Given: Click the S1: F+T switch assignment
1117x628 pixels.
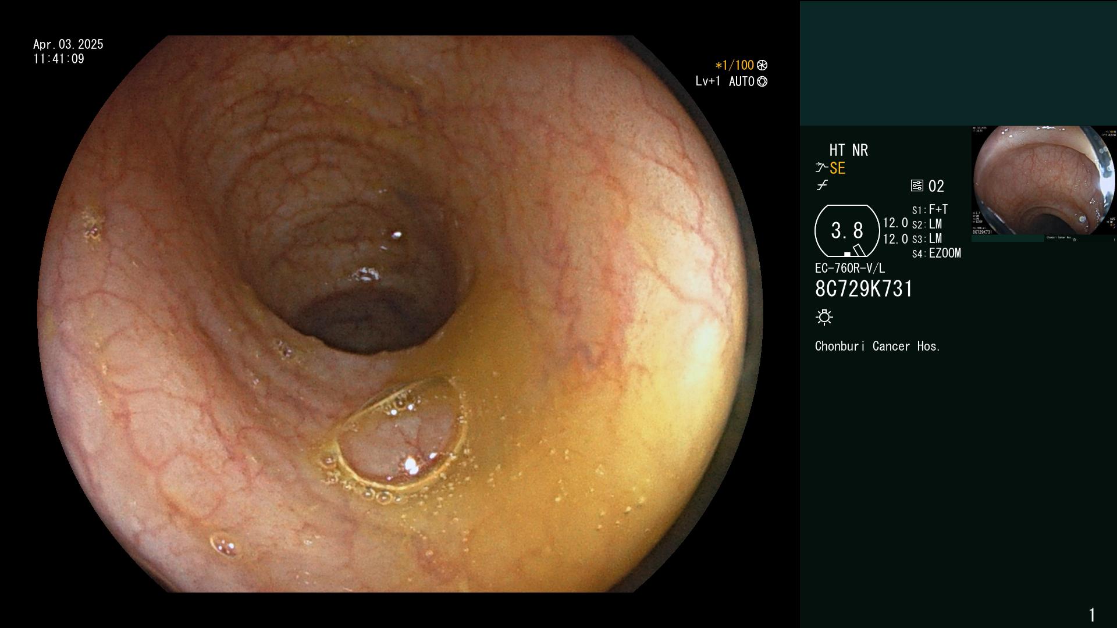Looking at the screenshot, I should 930,209.
